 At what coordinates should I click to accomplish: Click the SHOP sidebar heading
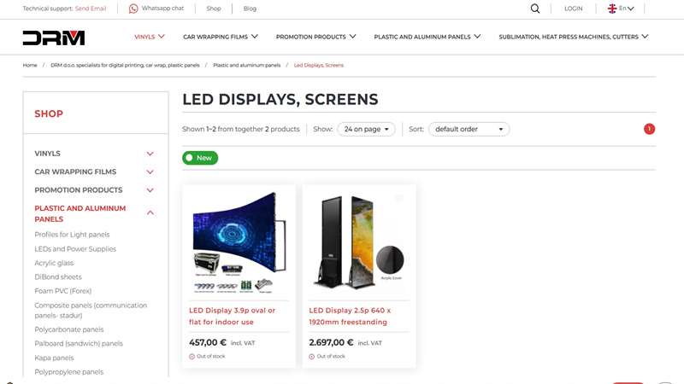coord(49,113)
